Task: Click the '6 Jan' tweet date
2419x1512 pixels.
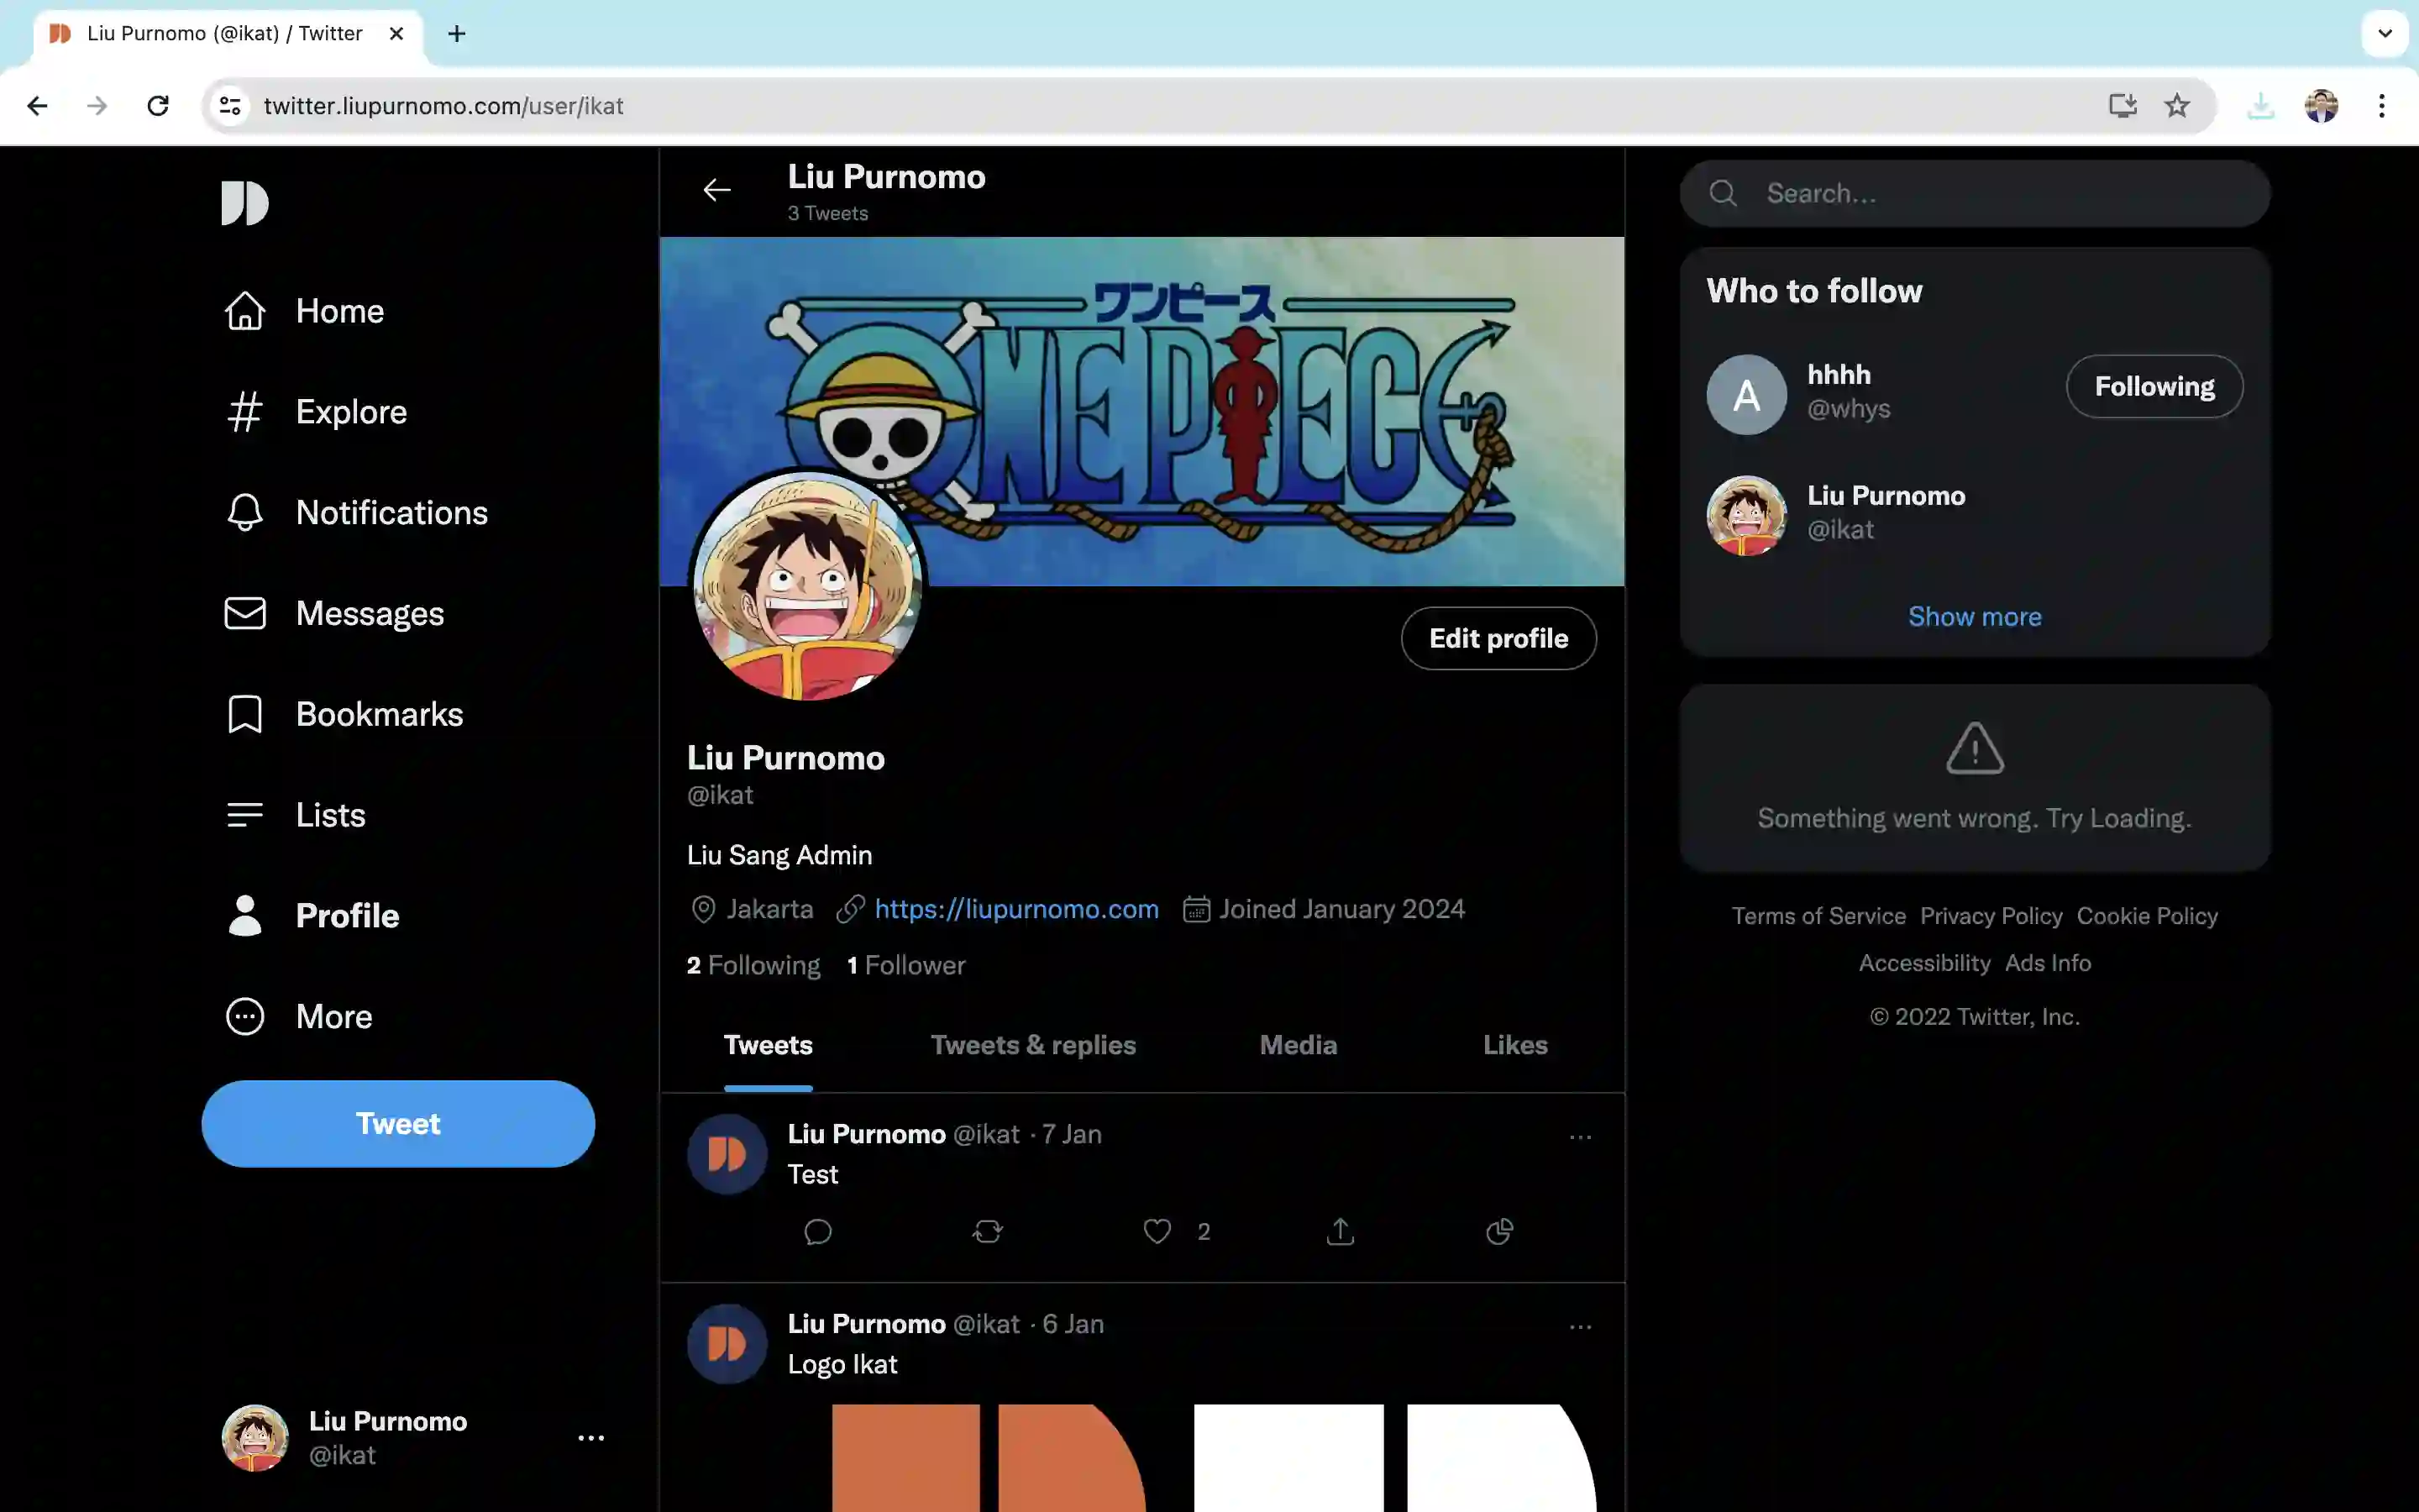Action: click(1073, 1324)
